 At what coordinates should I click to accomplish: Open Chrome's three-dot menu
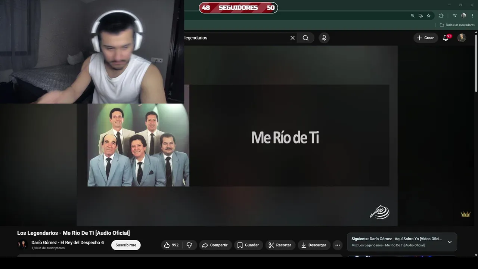click(472, 16)
